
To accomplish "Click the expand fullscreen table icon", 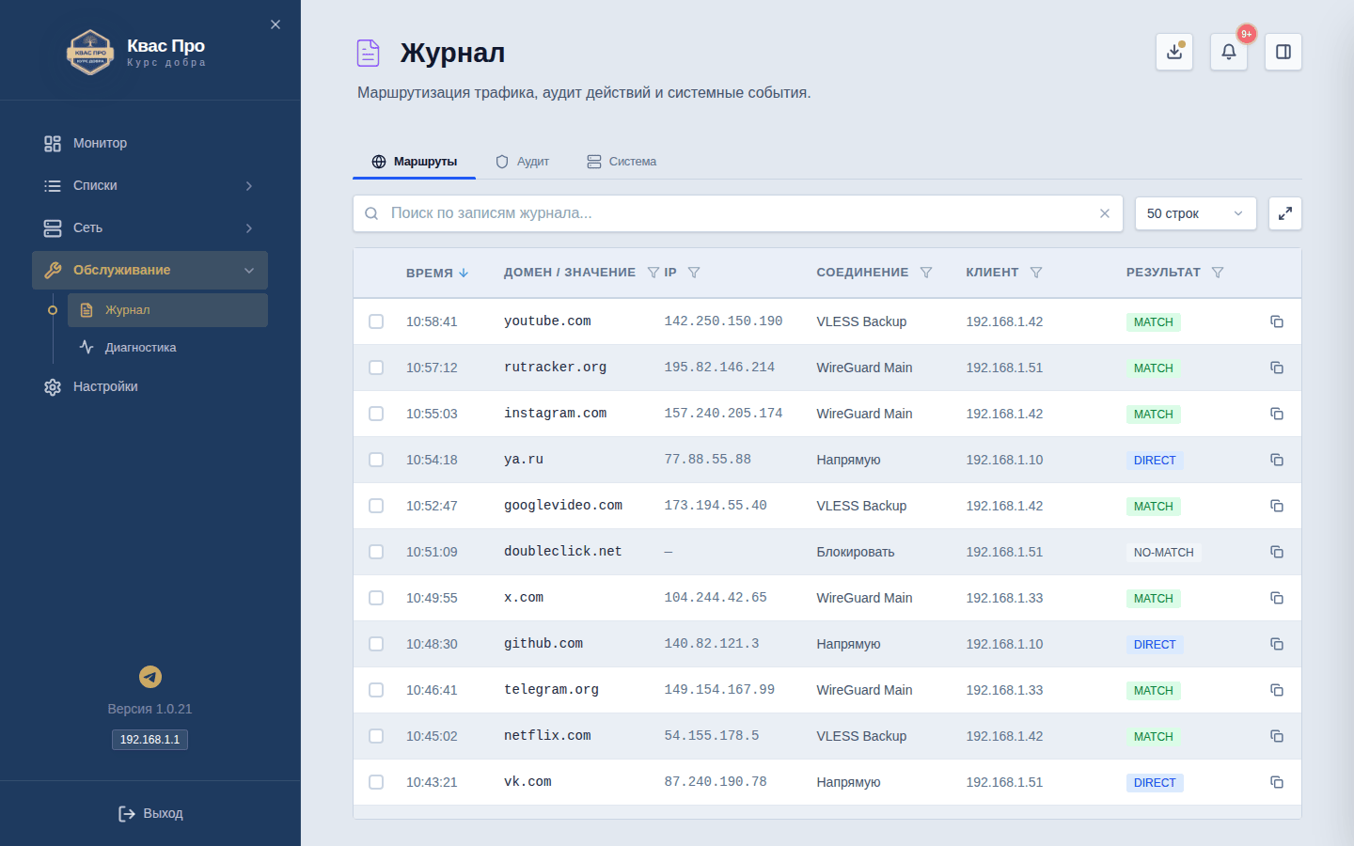I will (x=1285, y=213).
